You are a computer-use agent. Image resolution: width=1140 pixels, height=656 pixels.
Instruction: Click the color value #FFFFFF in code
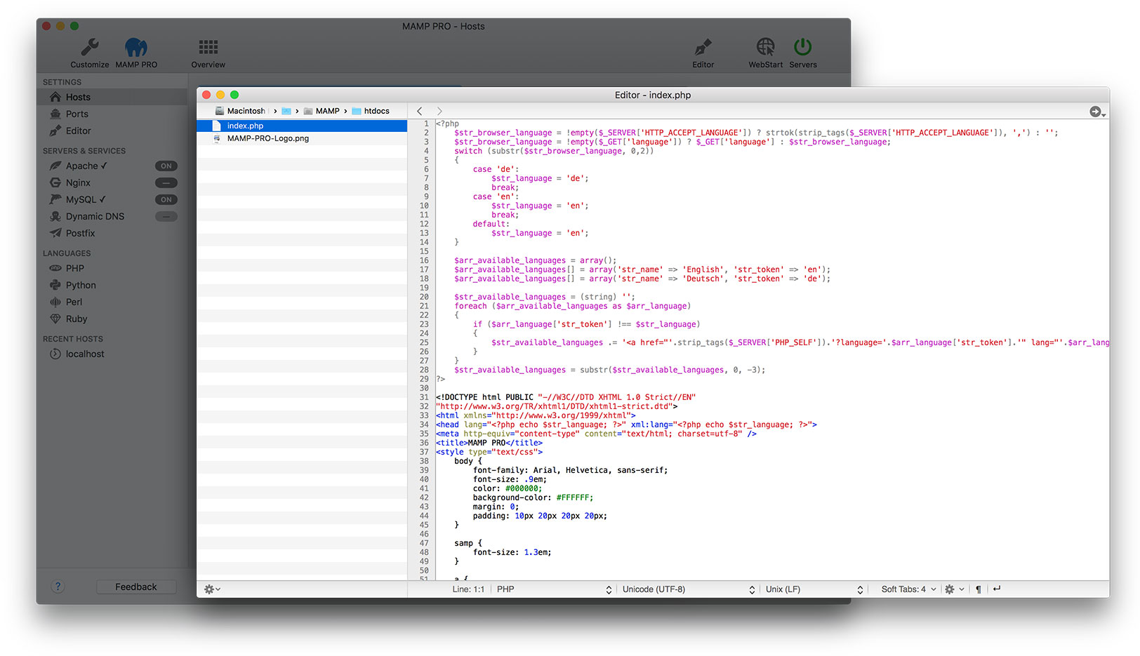click(573, 497)
